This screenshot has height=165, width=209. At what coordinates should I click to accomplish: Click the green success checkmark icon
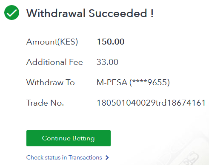[x=11, y=13]
